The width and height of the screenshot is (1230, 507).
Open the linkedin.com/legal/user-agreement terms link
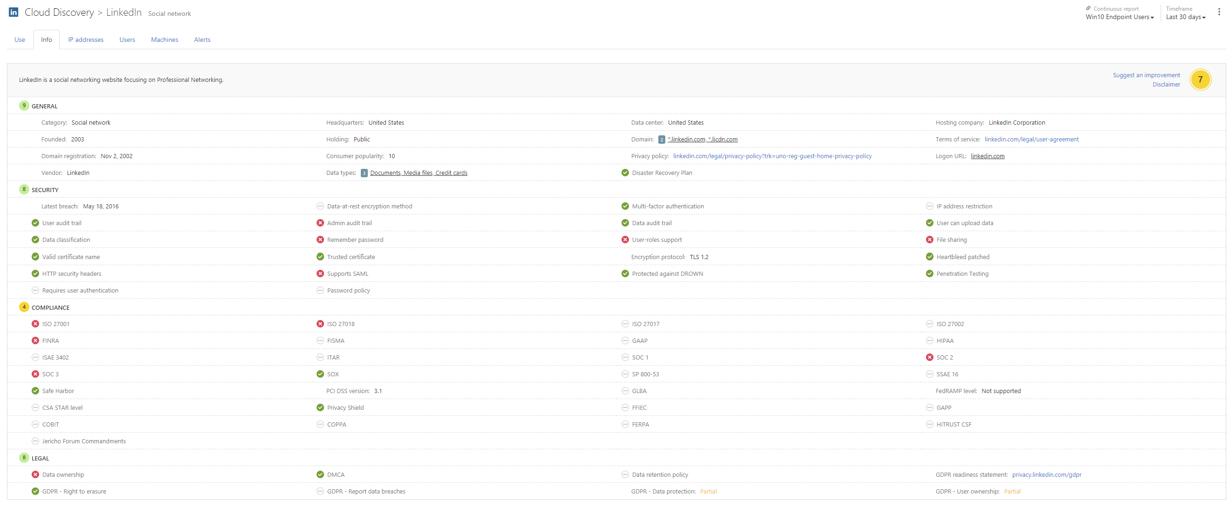pyautogui.click(x=1031, y=139)
